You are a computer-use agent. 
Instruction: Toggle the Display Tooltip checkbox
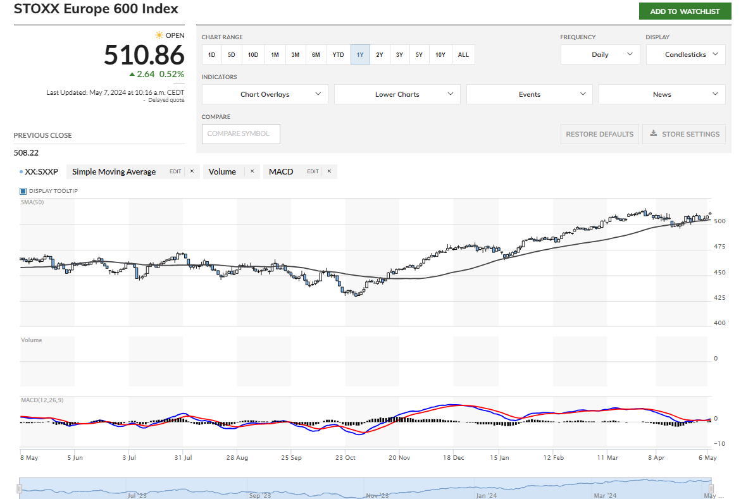[x=23, y=191]
